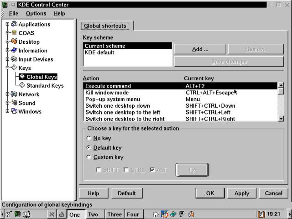Screen dimensions: 292x219
Task: Expand the Windows tree node
Action: pos(8,111)
